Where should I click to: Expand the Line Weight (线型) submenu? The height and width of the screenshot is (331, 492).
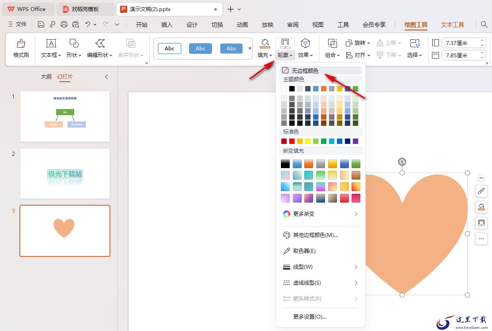pyautogui.click(x=320, y=267)
